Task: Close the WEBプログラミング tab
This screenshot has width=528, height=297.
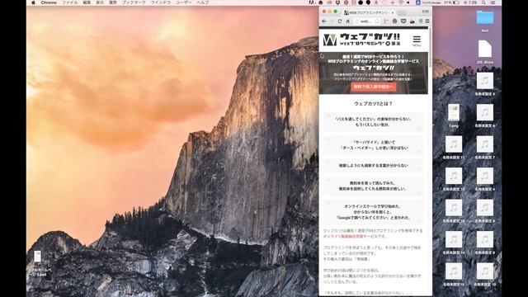Action: 393,12
